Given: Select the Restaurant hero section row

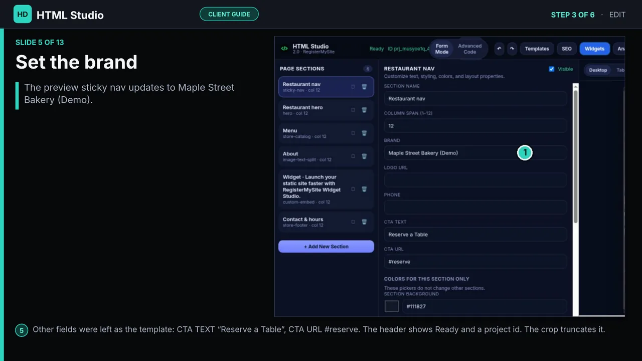Looking at the screenshot, I should coord(326,110).
